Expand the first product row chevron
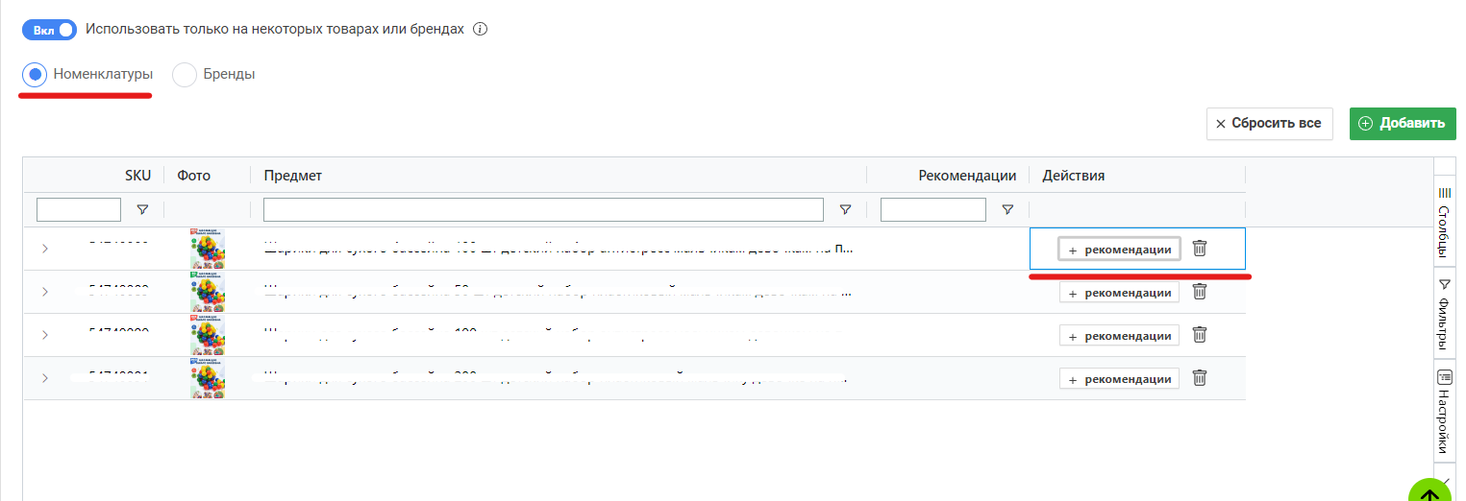This screenshot has height=501, width=1466. tap(44, 249)
